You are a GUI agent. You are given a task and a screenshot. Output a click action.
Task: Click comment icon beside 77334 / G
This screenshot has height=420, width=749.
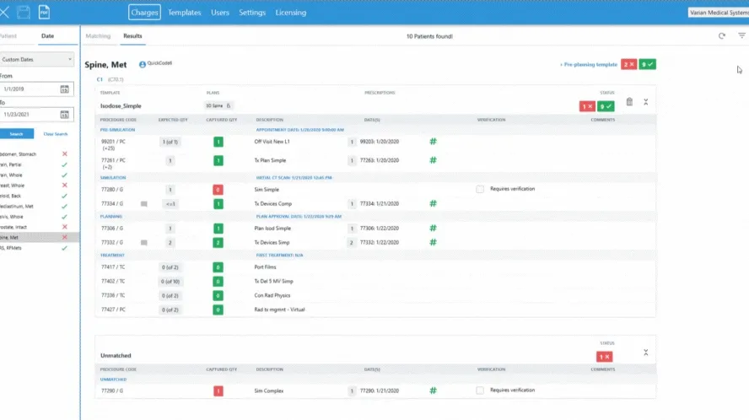point(144,203)
